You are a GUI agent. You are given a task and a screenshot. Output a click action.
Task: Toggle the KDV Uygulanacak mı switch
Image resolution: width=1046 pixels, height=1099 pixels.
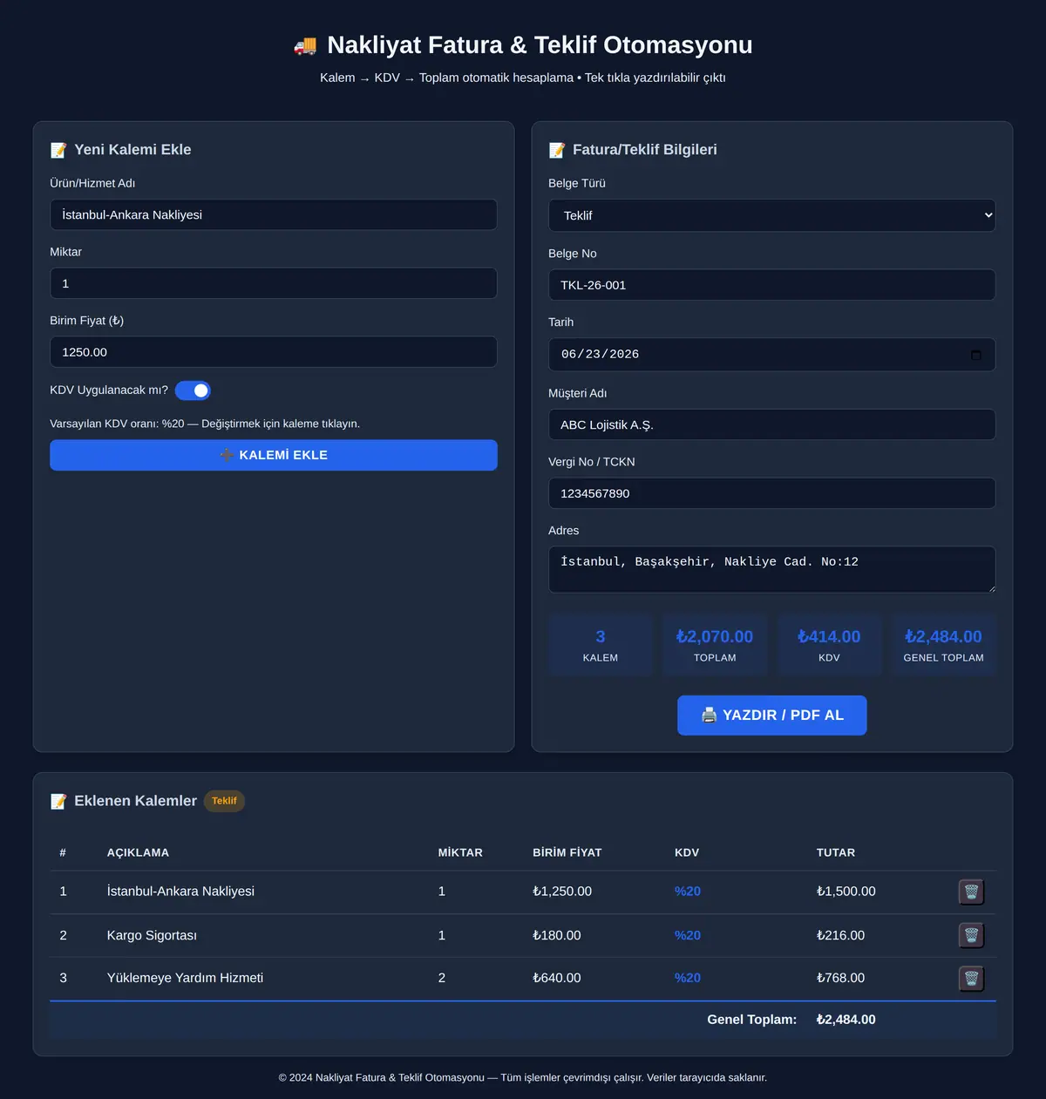(x=193, y=390)
